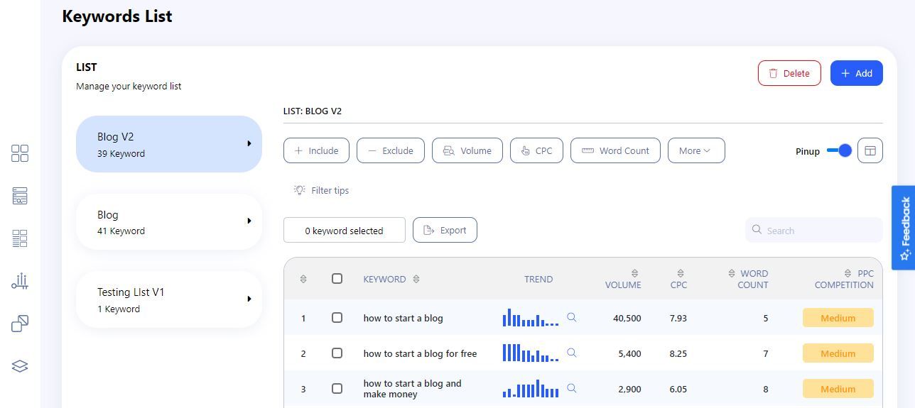
Task: Open the Feedback side tab
Action: tap(903, 228)
